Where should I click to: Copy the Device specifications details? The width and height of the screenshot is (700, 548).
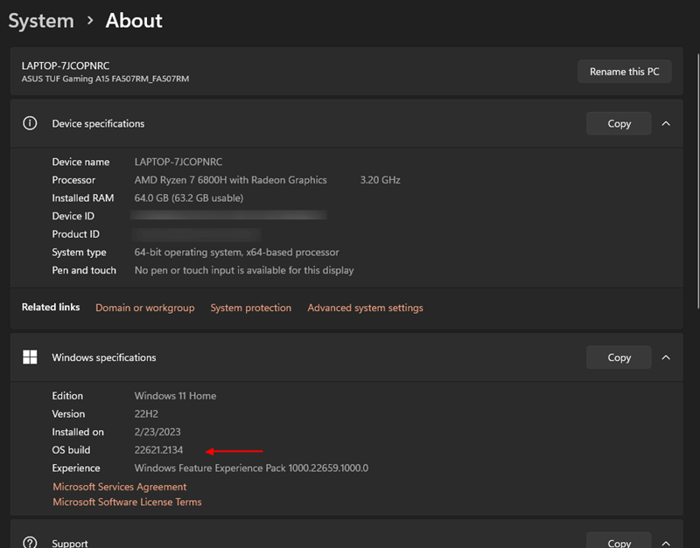[619, 123]
